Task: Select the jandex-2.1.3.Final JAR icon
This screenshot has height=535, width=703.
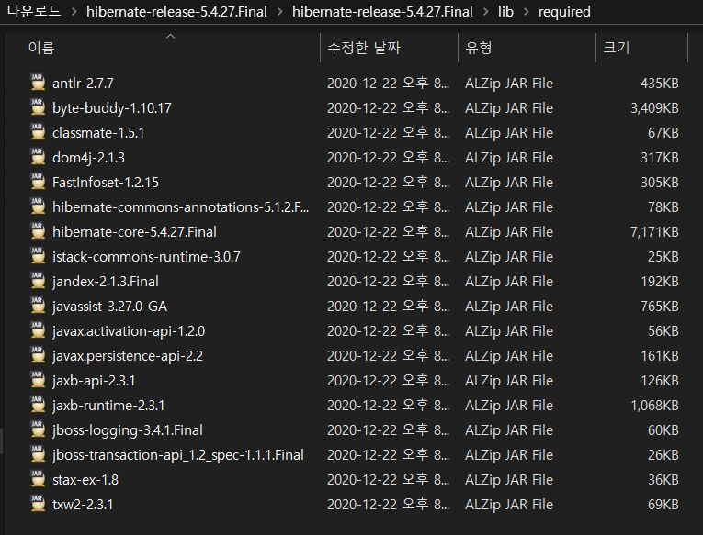Action: pos(38,281)
